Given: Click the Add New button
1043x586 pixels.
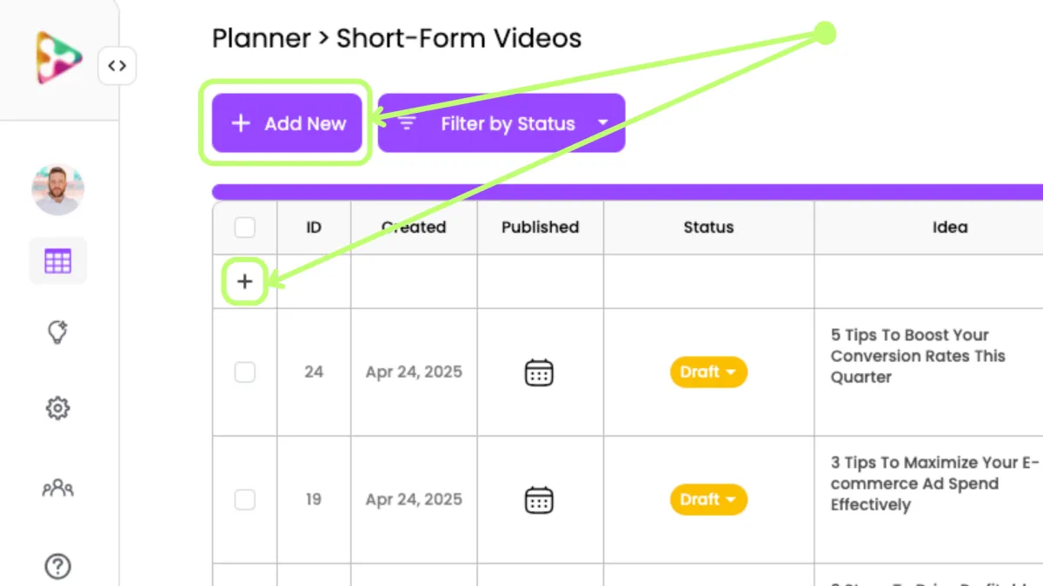Looking at the screenshot, I should [x=287, y=123].
